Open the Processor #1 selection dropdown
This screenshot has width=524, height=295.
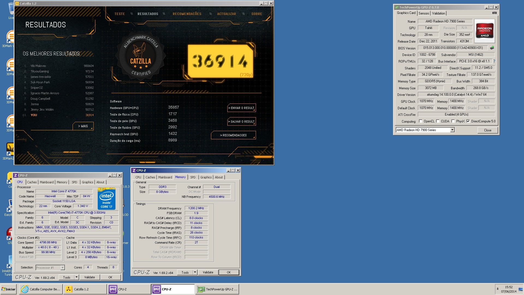click(62, 268)
